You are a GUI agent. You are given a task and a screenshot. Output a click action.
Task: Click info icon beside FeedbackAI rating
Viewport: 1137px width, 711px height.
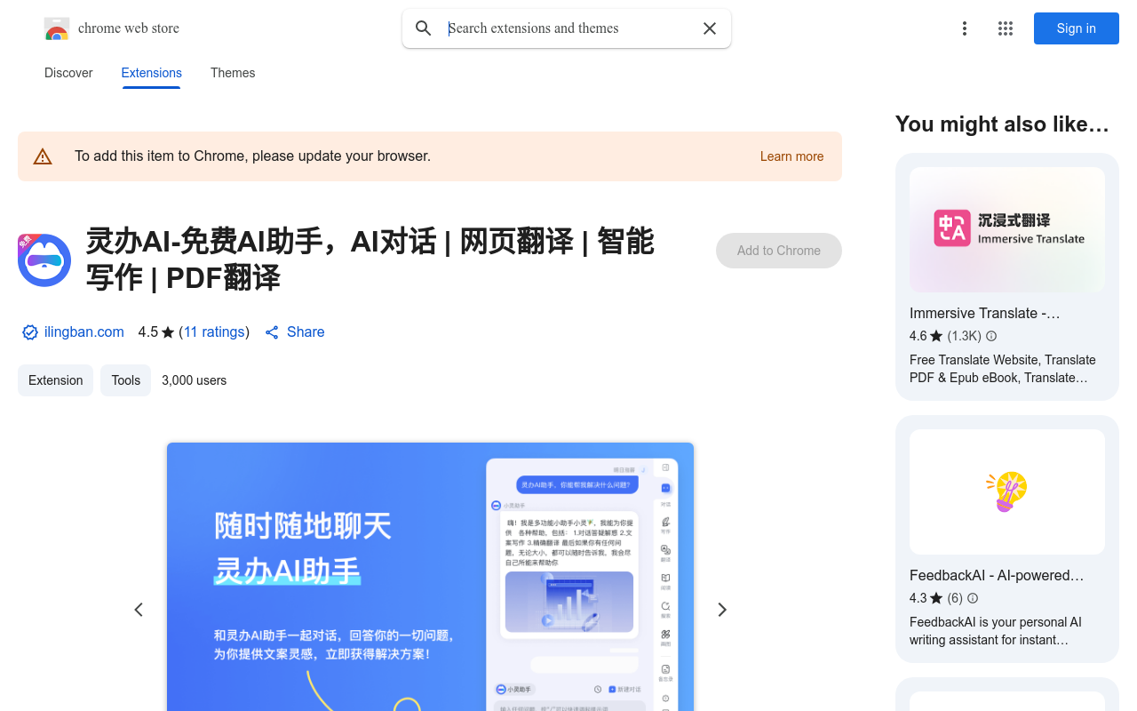tap(973, 598)
